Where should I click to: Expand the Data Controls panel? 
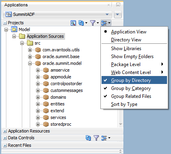coord(5,138)
